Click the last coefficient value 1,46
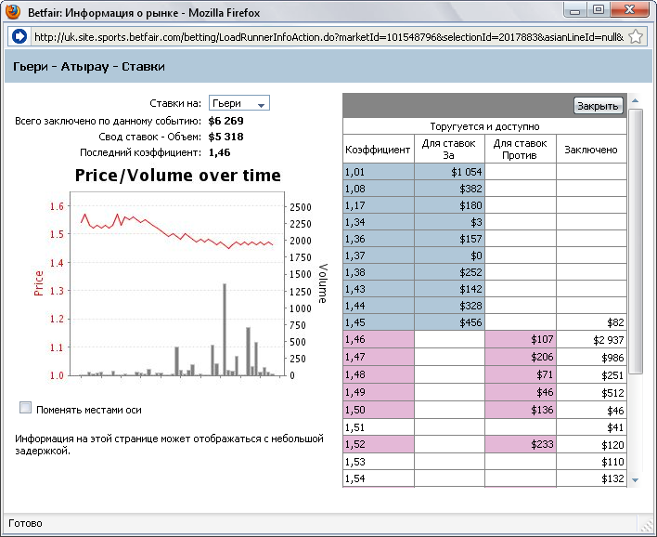This screenshot has height=537, width=657. [219, 152]
